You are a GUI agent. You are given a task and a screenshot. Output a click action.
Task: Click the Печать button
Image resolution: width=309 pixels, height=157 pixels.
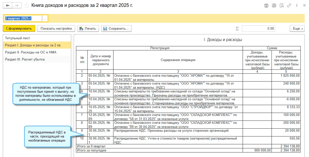pos(88,28)
